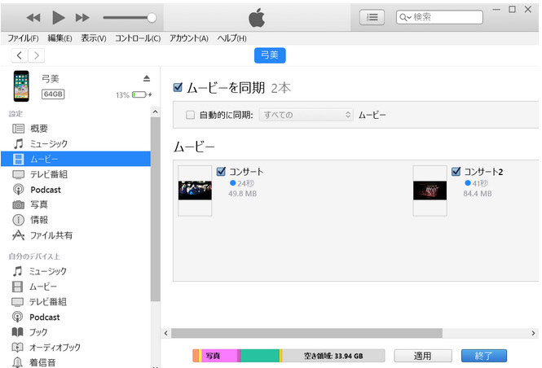Open the すべての dropdown menu
Image resolution: width=542 pixels, height=368 pixels.
point(306,115)
